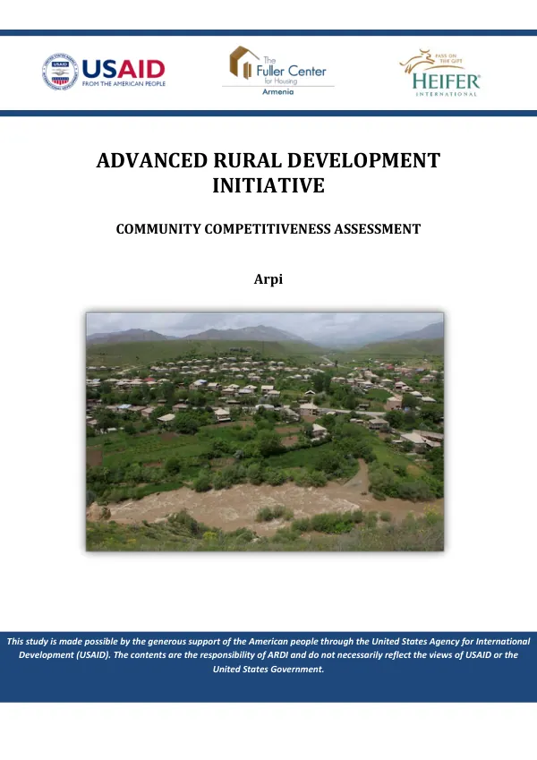Click 'Armenia' under Fuller Center logo

pyautogui.click(x=277, y=91)
